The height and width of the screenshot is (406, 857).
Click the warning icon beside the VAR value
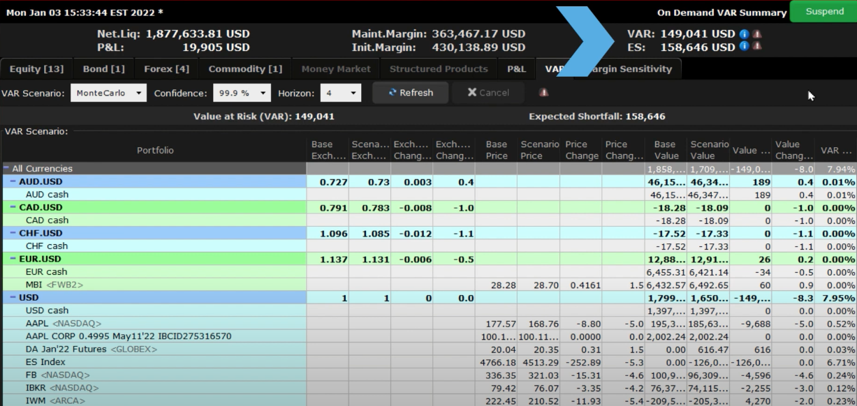[757, 33]
